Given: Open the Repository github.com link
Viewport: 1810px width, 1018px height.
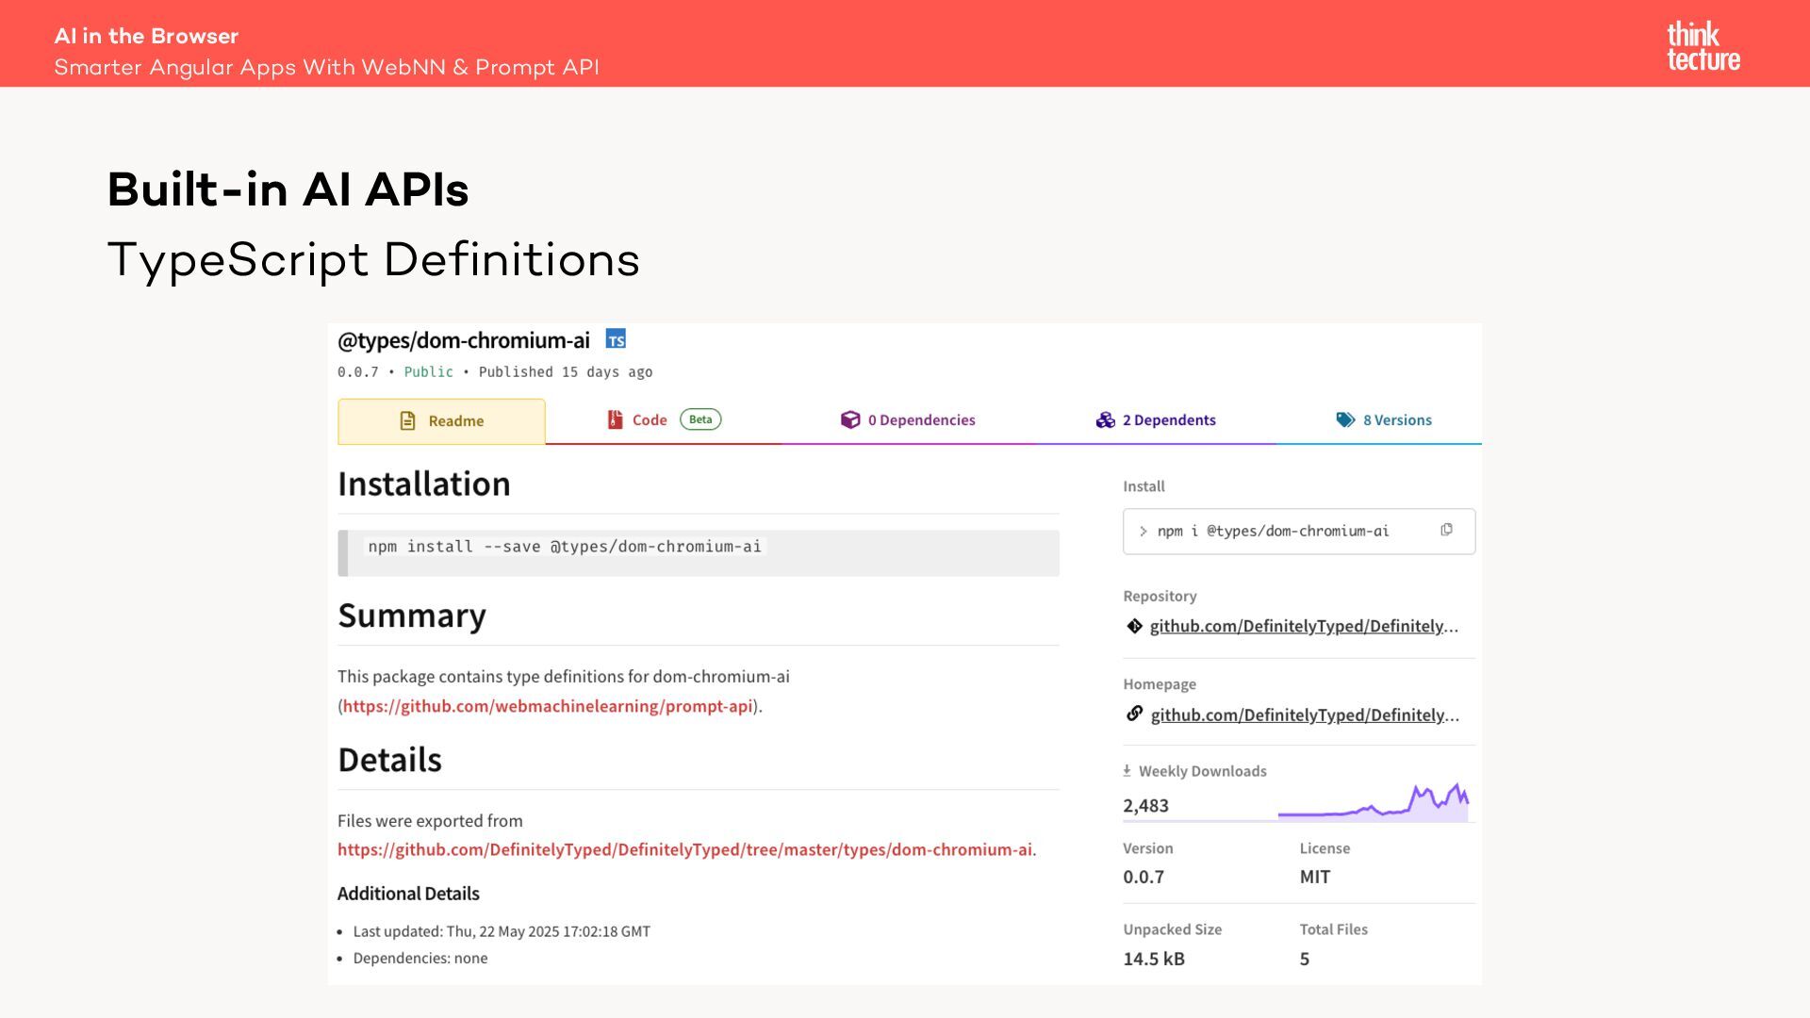Looking at the screenshot, I should [1303, 626].
